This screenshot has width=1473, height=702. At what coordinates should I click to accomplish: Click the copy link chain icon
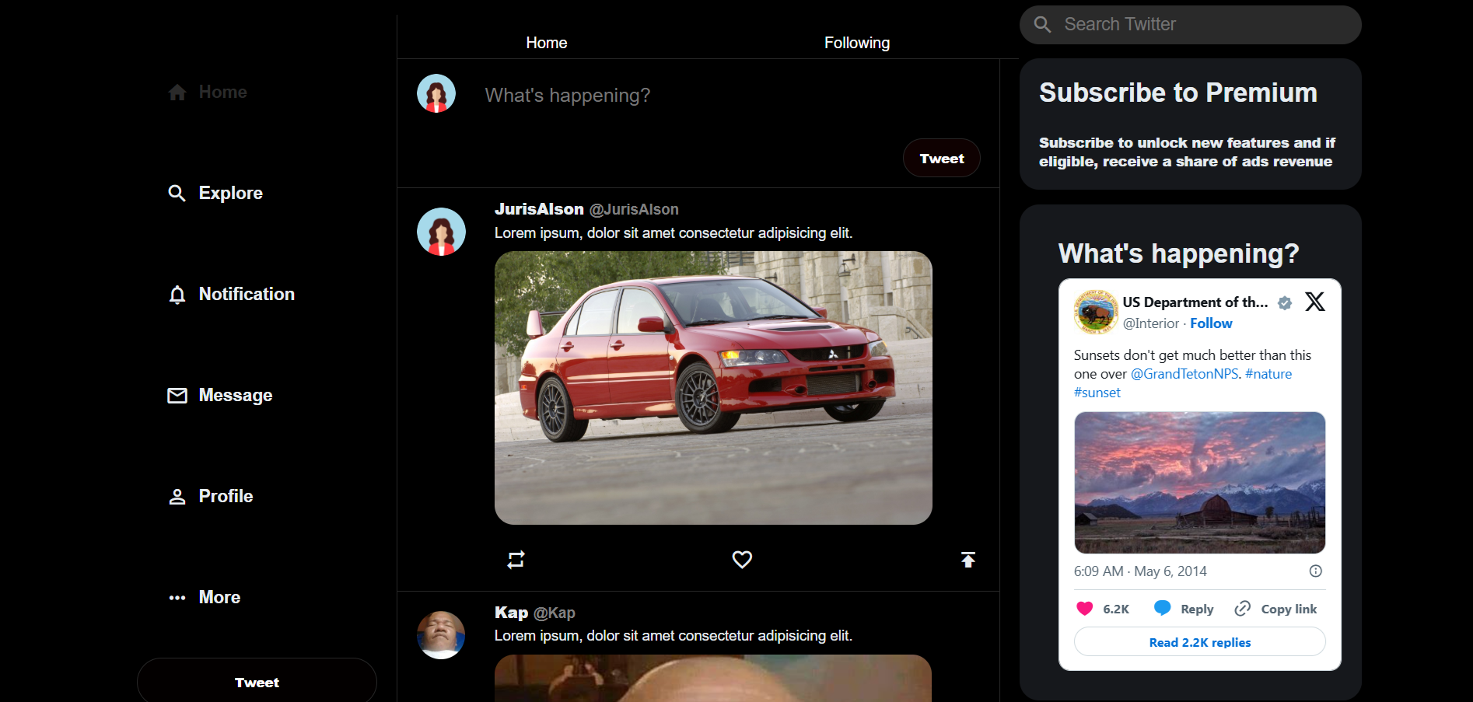coord(1243,609)
